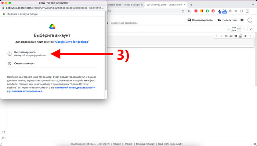
Task: Move the cell up with the arrow icon
Action: pos(217,36)
